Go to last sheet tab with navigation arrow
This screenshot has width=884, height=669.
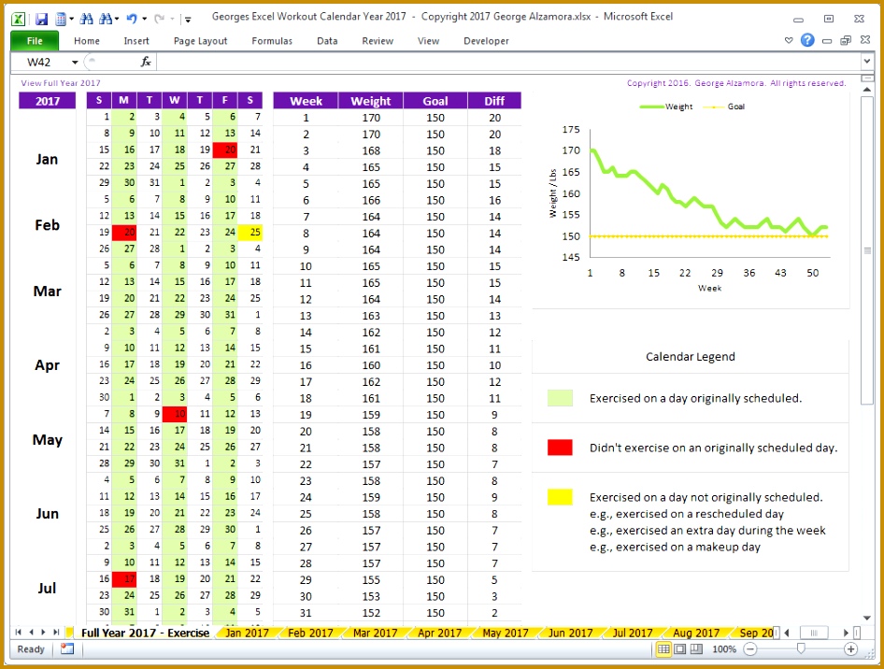56,633
